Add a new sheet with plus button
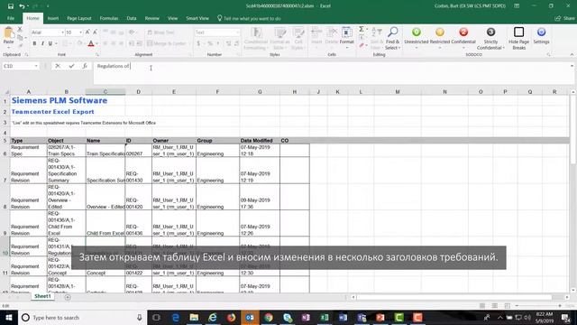The image size is (577, 325). (68, 297)
